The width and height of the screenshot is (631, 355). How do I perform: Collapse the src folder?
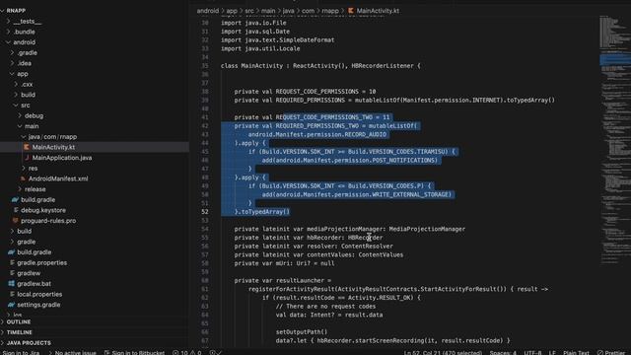click(16, 106)
